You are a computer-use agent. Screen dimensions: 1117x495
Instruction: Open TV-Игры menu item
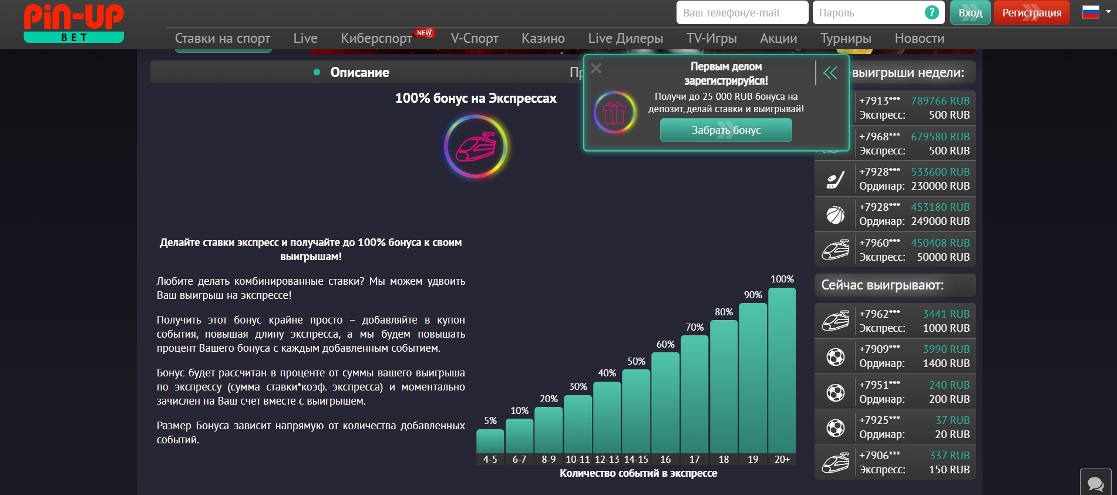click(712, 38)
